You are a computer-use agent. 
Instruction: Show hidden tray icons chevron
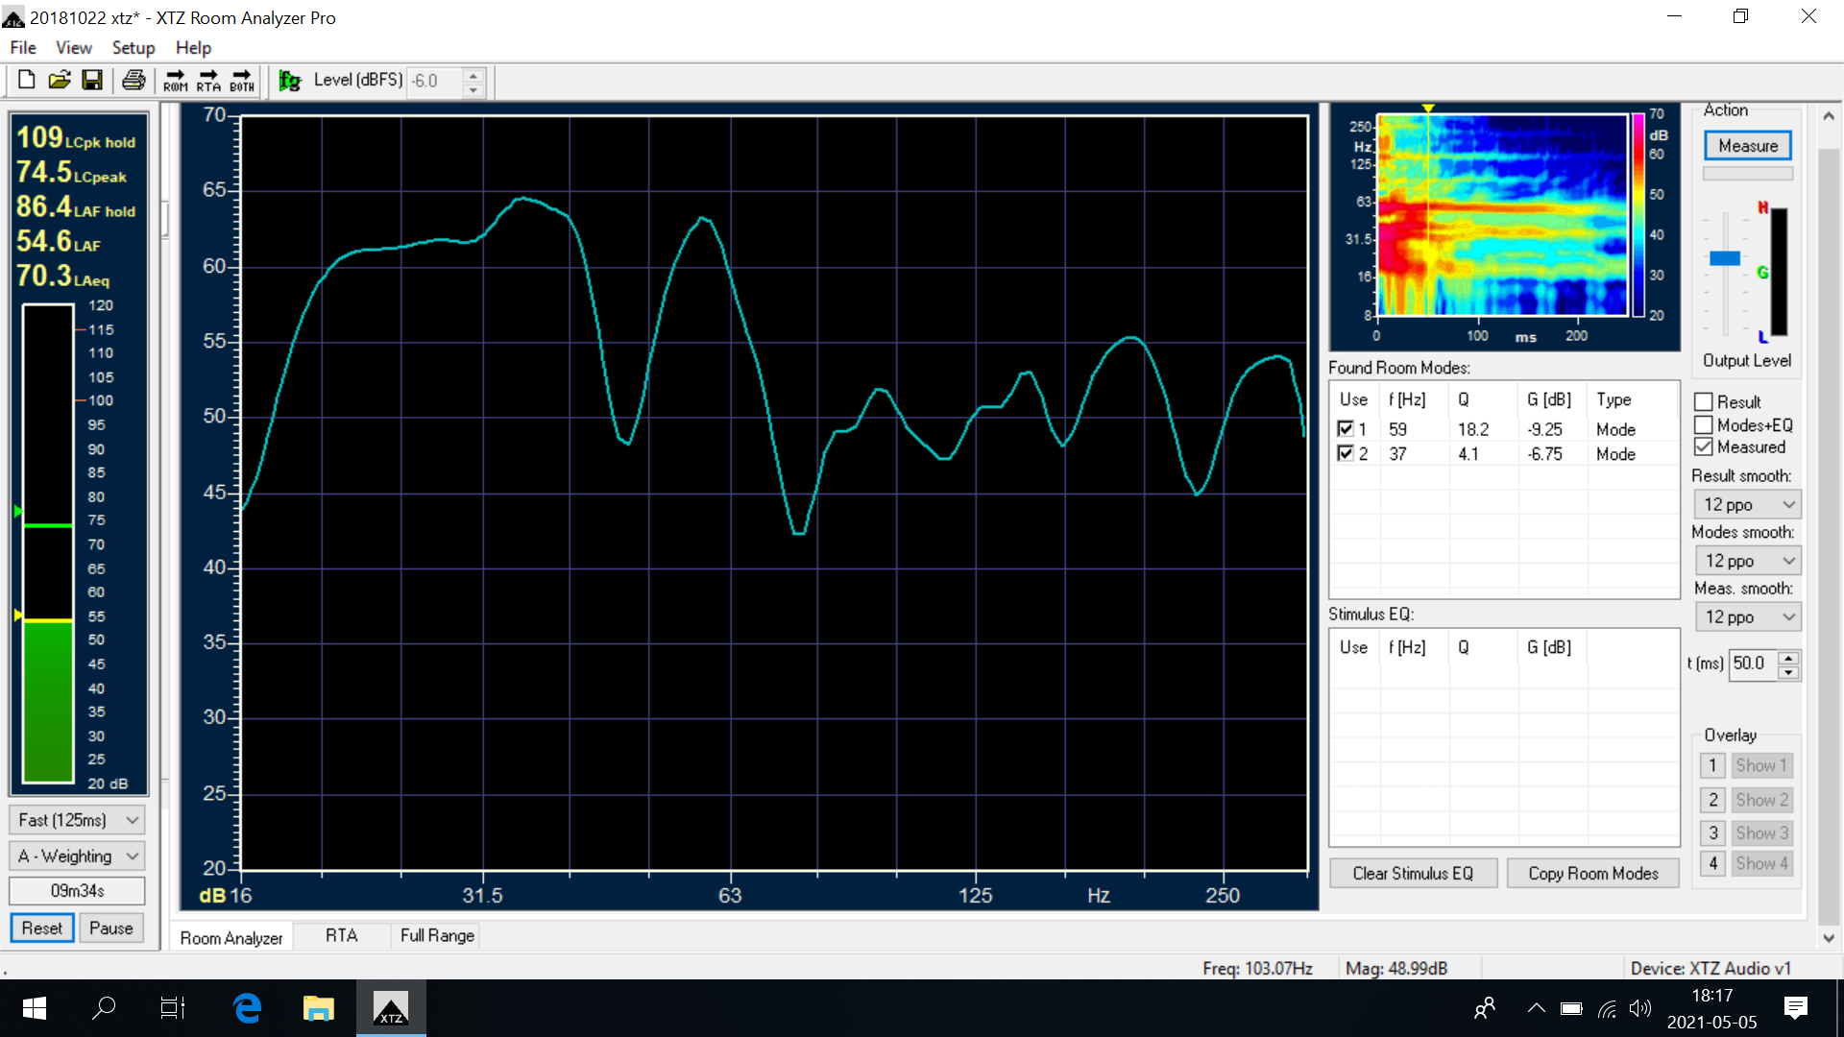click(x=1537, y=1008)
